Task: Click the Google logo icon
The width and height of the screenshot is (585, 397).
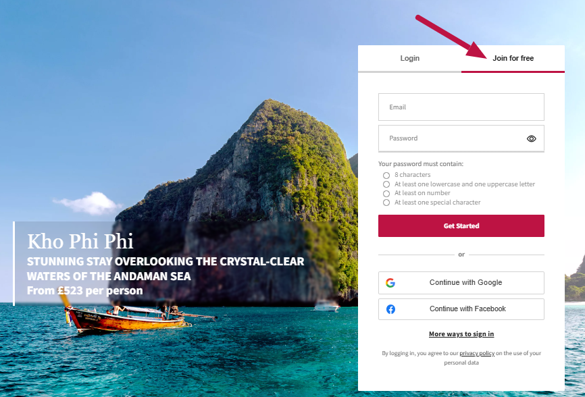Action: coord(390,283)
